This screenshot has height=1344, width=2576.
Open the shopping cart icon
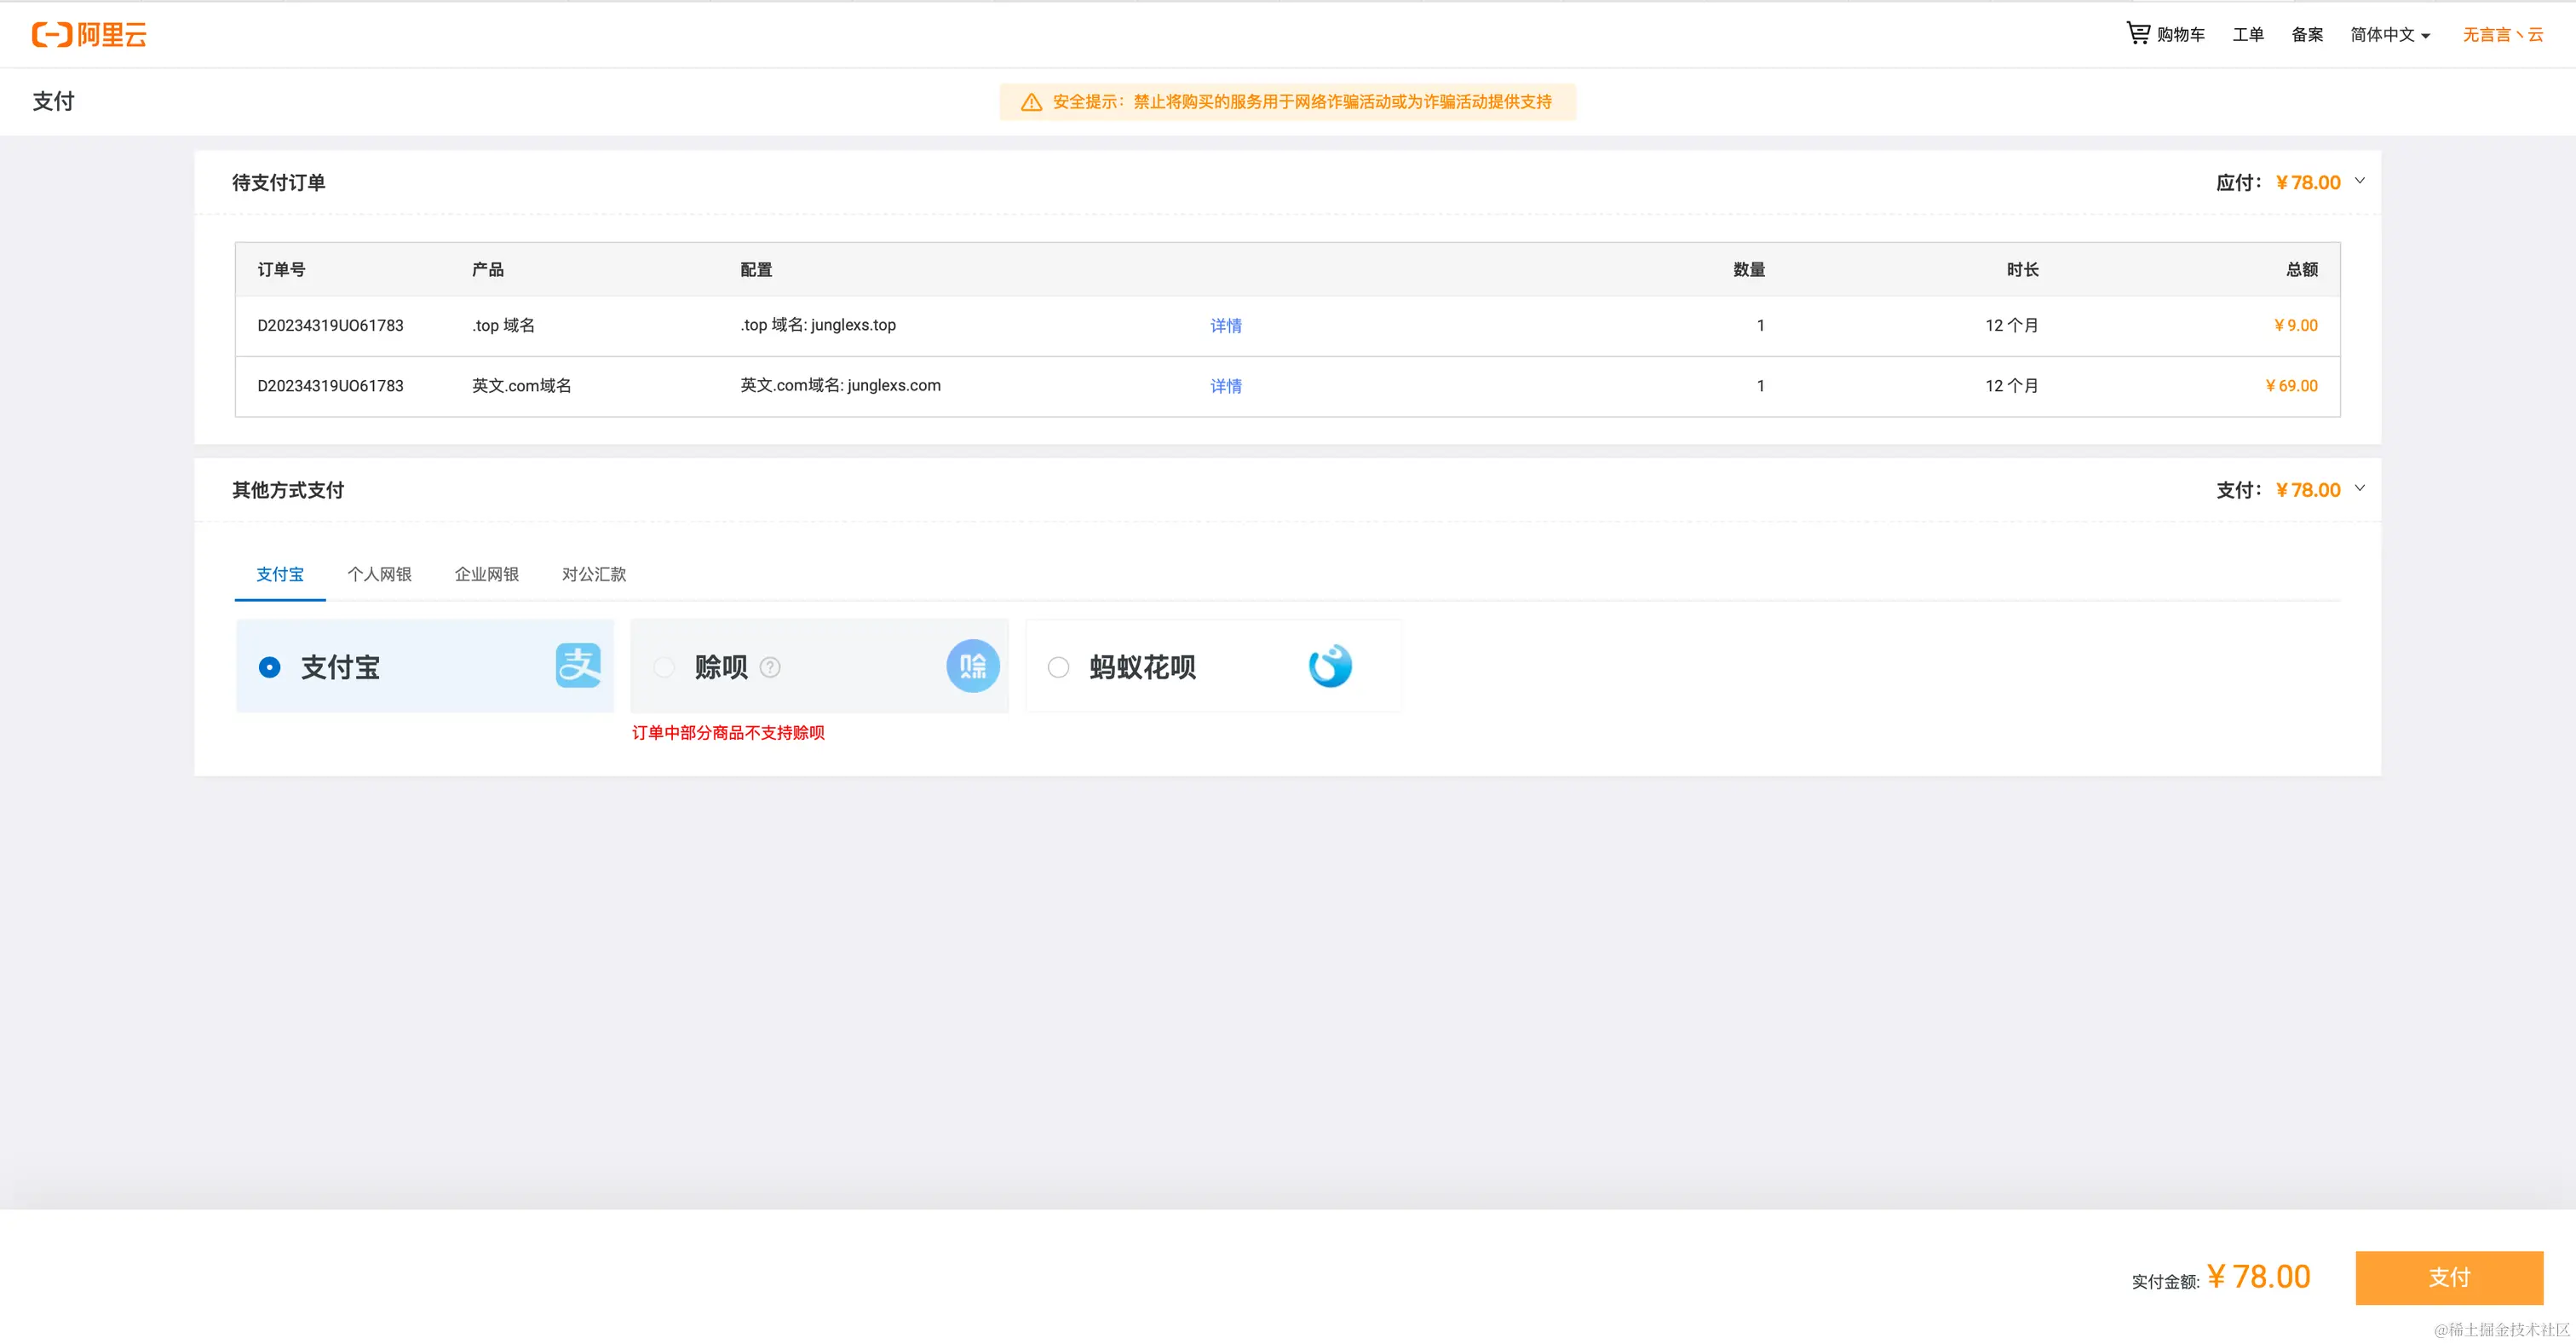[2137, 33]
